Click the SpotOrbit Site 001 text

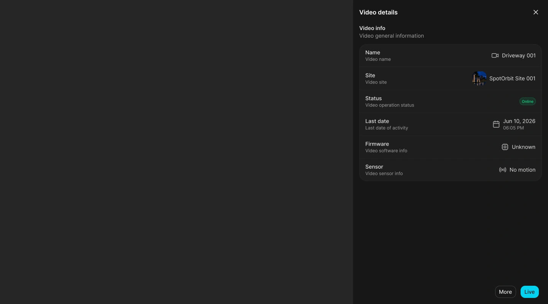point(512,78)
